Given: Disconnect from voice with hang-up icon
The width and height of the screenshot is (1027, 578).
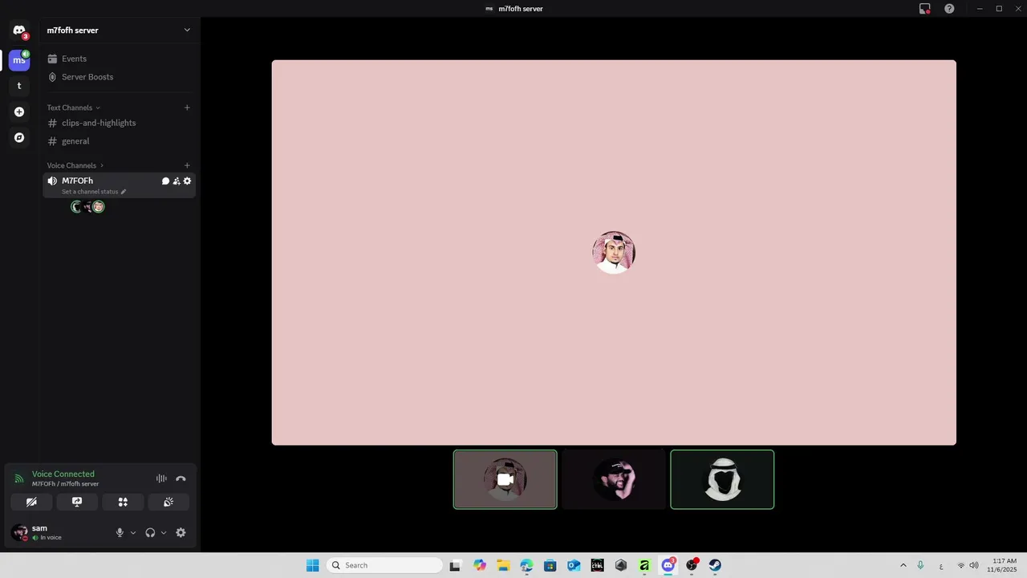Looking at the screenshot, I should 181,478.
